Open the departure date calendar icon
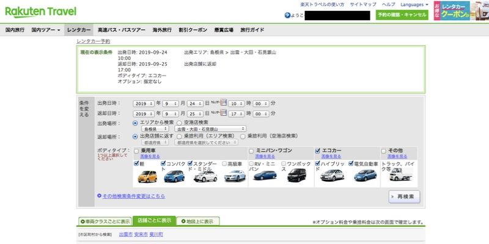 point(223,102)
